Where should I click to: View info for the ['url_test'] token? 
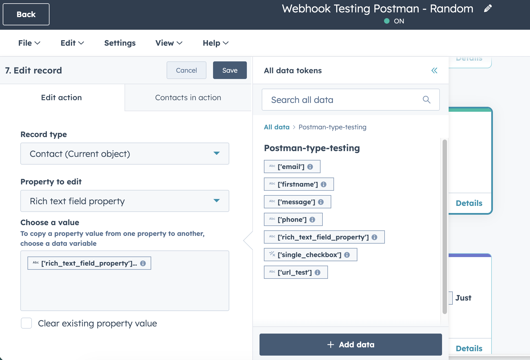pos(318,272)
